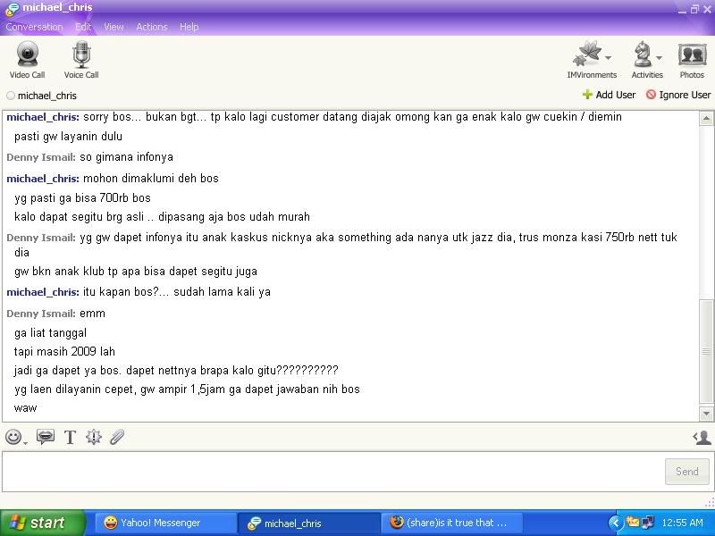Click the chat scrollbar up arrow
The width and height of the screenshot is (715, 536).
click(706, 119)
